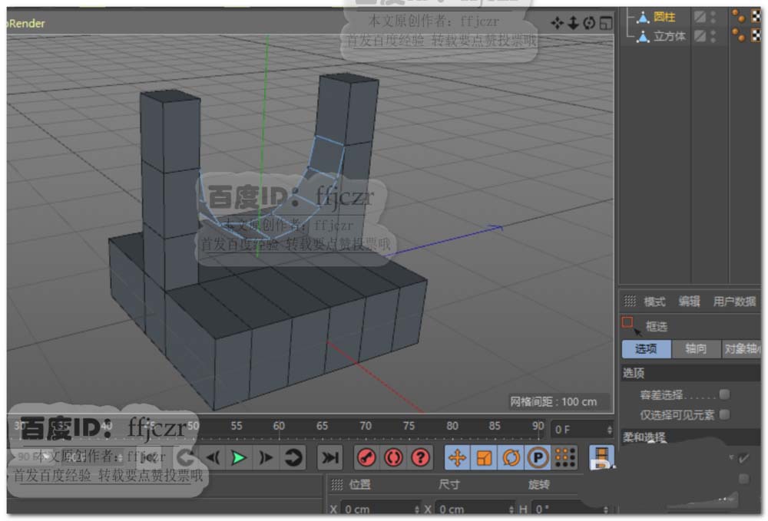
Task: Enable the 仅选择可见元素 checkbox
Action: (x=724, y=415)
